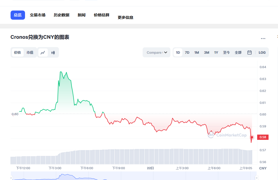Open the calendar date range picker
The width and height of the screenshot is (278, 180).
(249, 52)
